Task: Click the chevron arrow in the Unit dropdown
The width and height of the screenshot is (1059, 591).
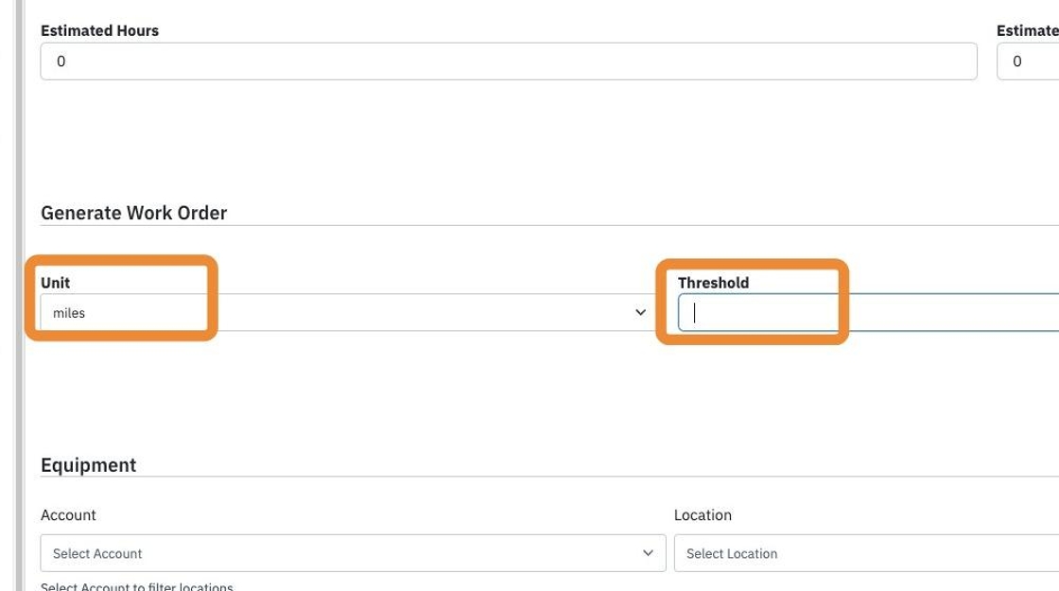Action: 640,312
